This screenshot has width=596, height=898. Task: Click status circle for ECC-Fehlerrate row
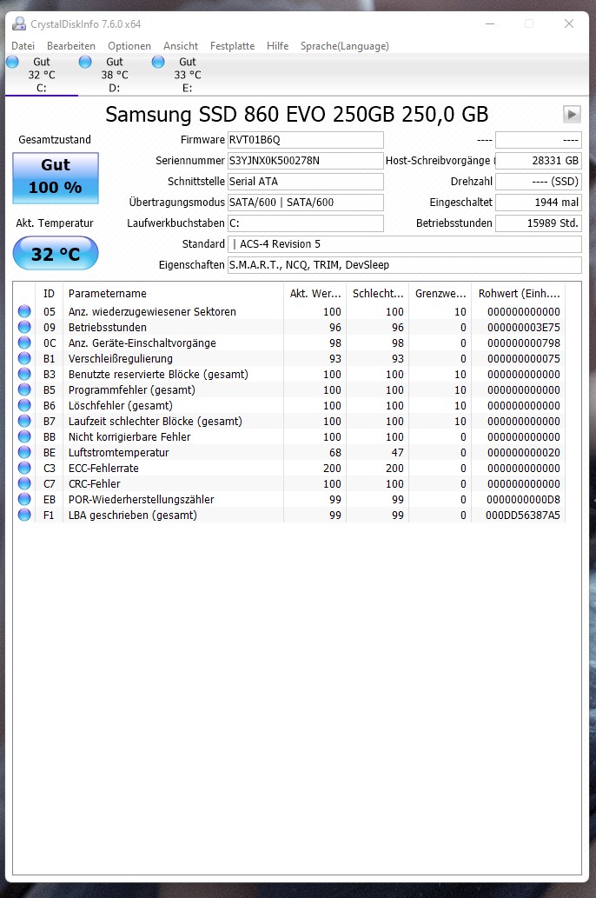pyautogui.click(x=24, y=468)
